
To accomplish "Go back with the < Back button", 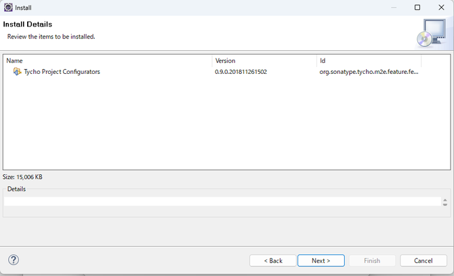I will pos(273,260).
